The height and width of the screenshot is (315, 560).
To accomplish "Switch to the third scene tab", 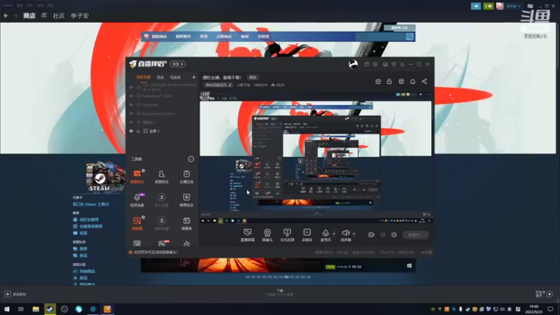I will click(x=176, y=77).
